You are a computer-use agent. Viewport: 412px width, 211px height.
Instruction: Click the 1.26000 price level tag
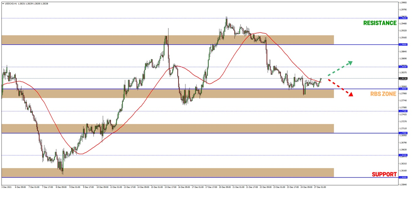coord(402,177)
